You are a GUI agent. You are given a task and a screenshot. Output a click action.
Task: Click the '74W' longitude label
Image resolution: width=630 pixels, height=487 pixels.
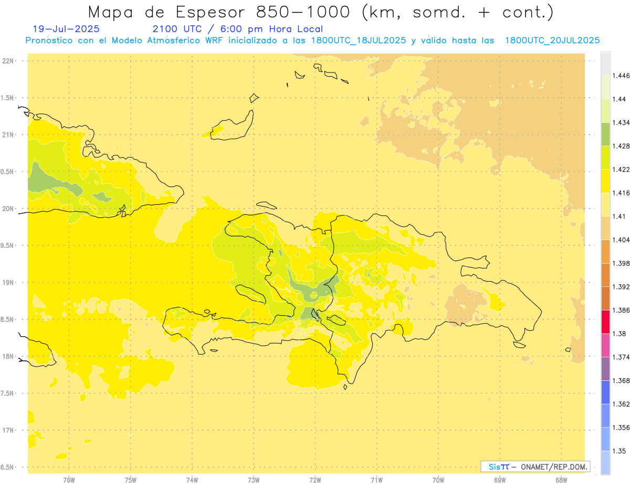pos(192,480)
